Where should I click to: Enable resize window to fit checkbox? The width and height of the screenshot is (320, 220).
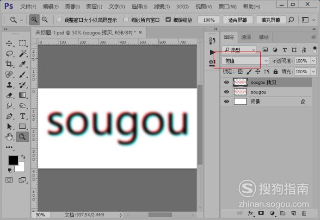click(59, 19)
